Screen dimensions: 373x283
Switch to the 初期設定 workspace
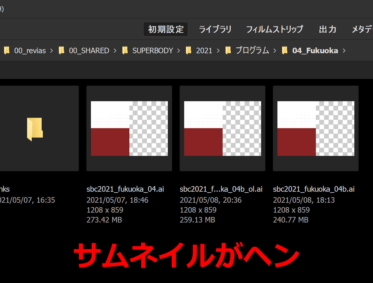[x=166, y=29]
